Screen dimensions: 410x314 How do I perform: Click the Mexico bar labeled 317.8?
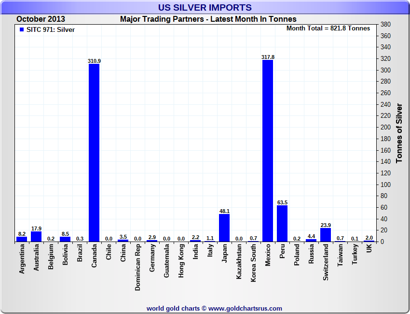point(268,151)
